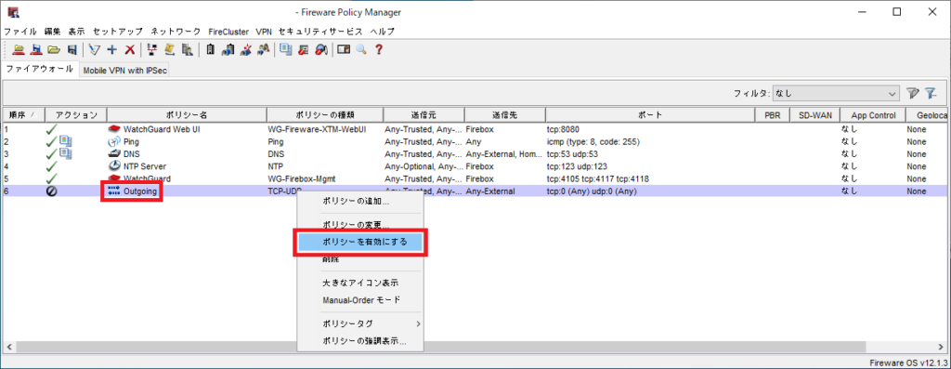Click the filter funnel icon beside dropdown
The width and height of the screenshot is (951, 369).
(913, 94)
